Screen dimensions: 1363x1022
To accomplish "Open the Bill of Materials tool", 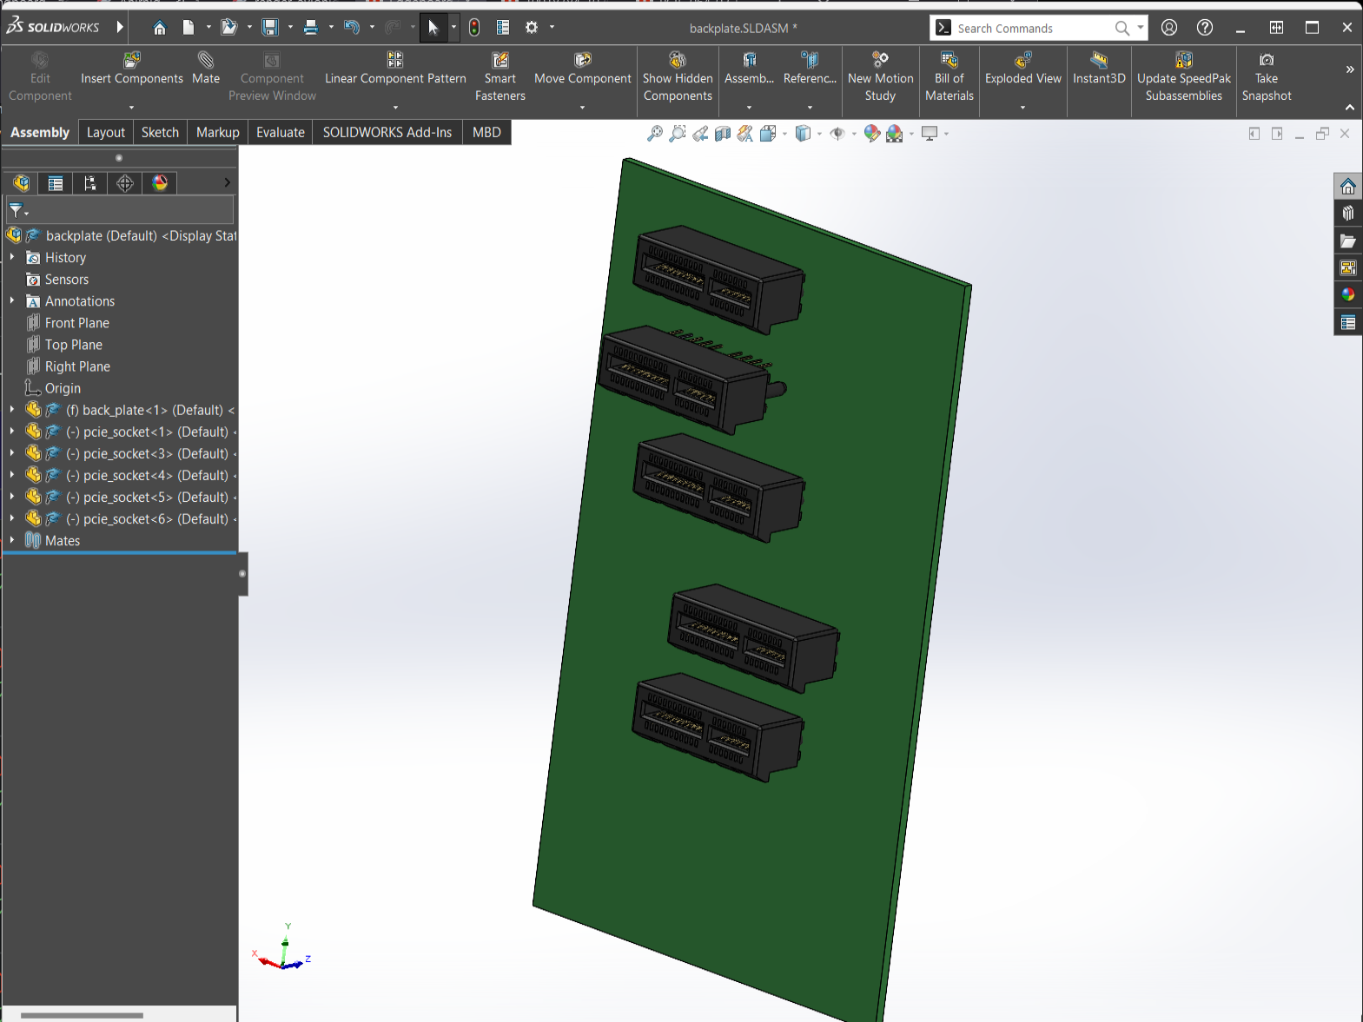I will (949, 61).
